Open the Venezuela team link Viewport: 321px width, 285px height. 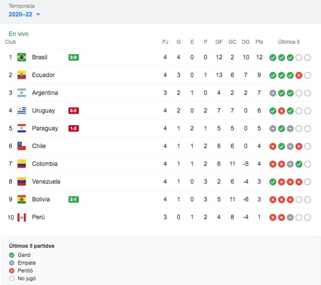point(46,181)
